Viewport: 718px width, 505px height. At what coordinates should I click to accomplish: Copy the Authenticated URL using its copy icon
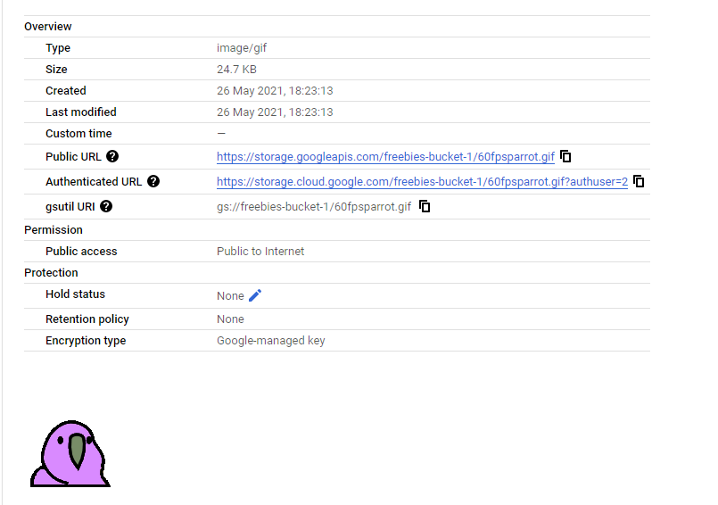tap(639, 181)
